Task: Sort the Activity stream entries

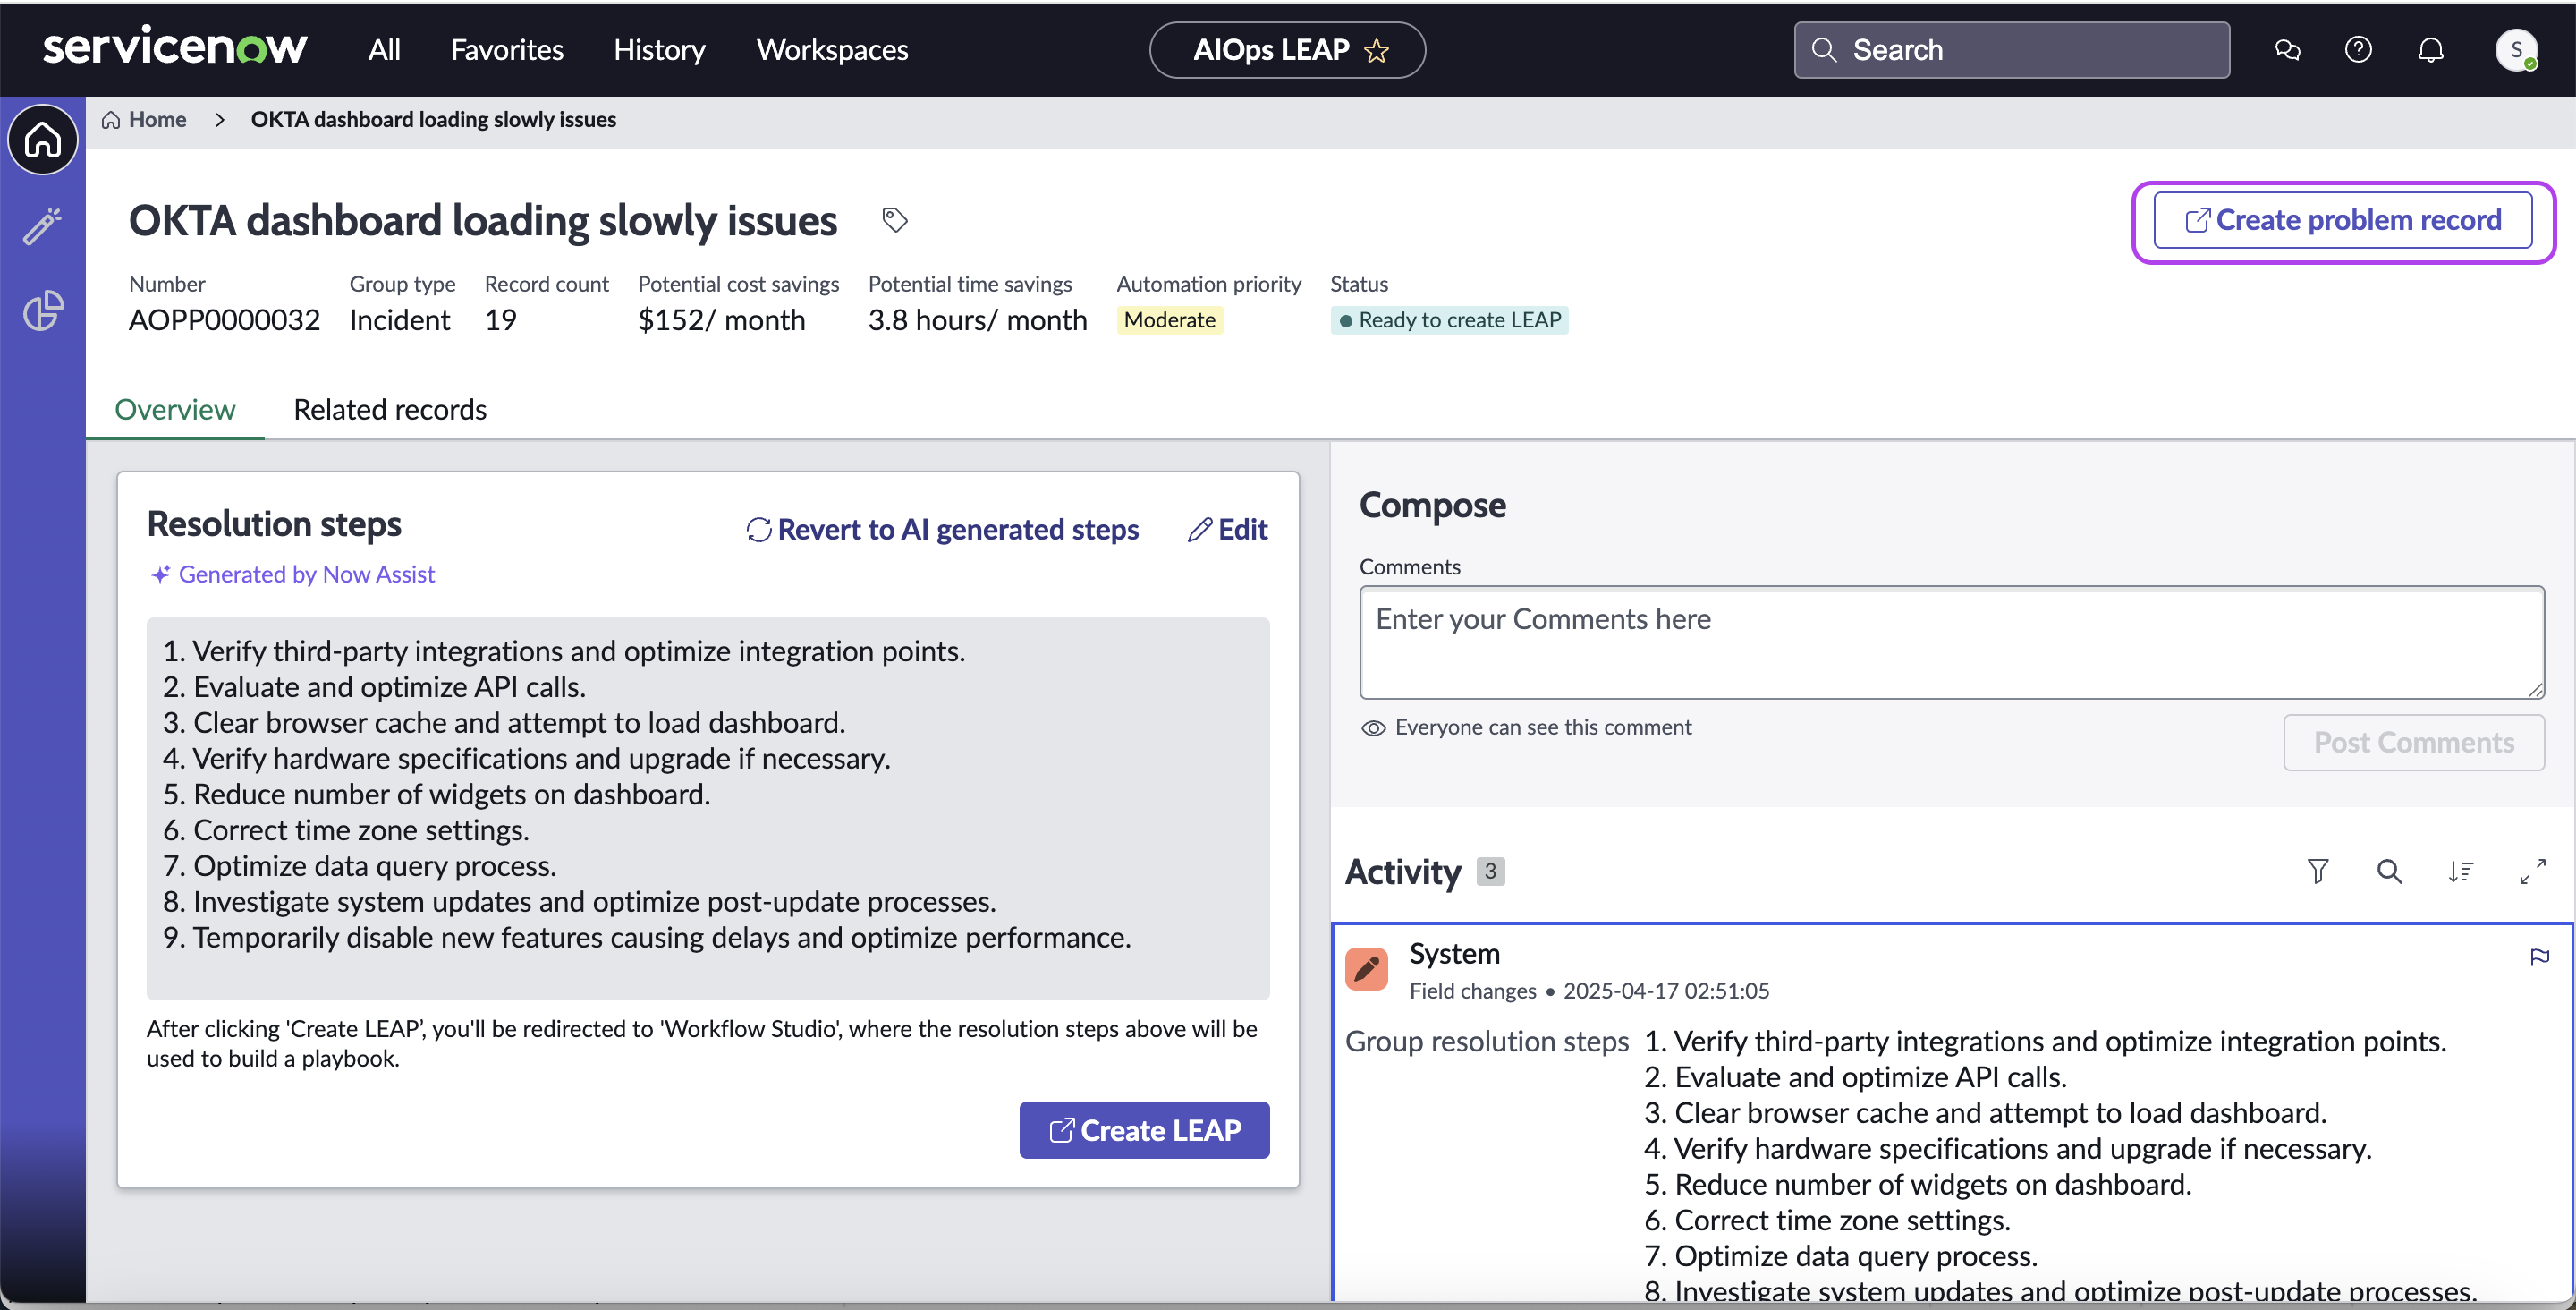Action: [x=2461, y=872]
